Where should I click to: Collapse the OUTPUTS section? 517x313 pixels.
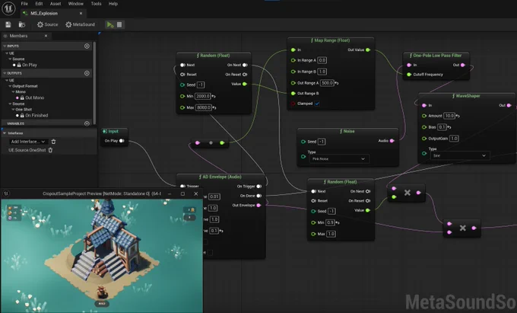5,73
